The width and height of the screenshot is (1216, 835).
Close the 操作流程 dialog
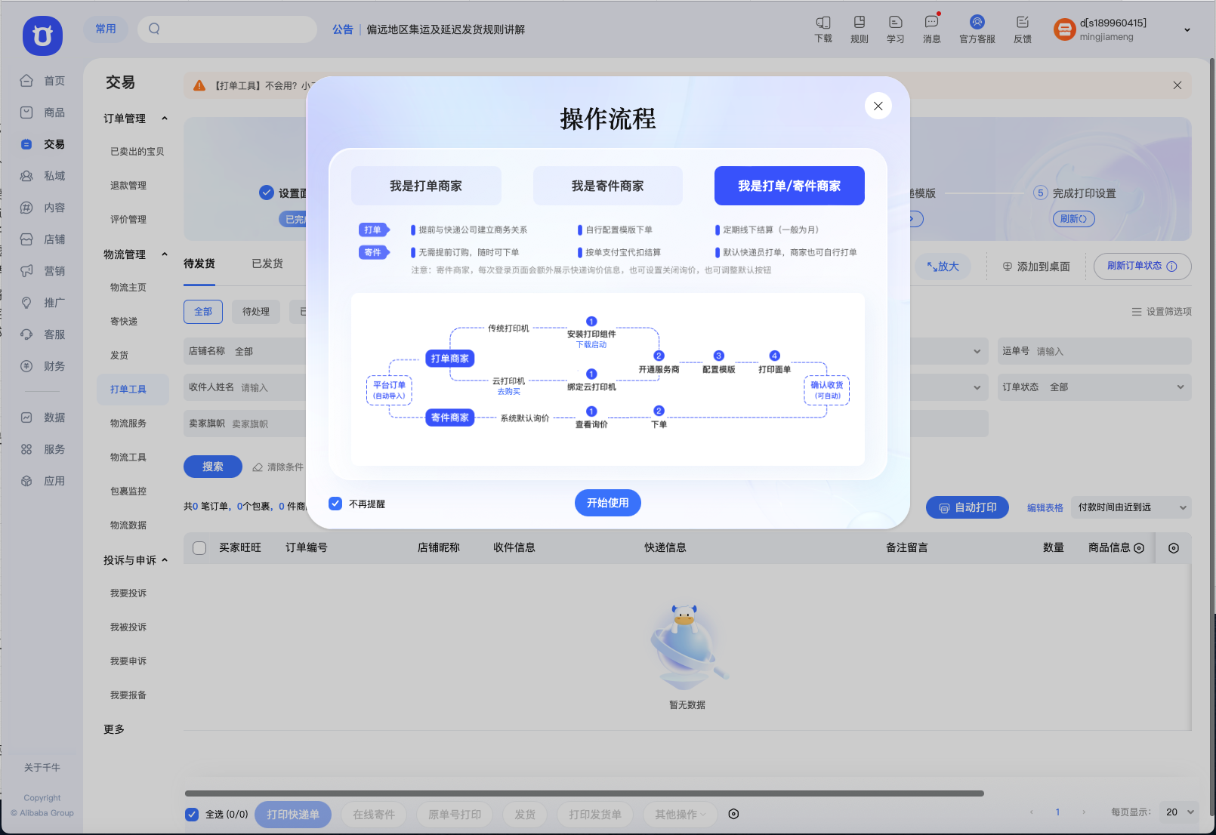click(x=878, y=106)
